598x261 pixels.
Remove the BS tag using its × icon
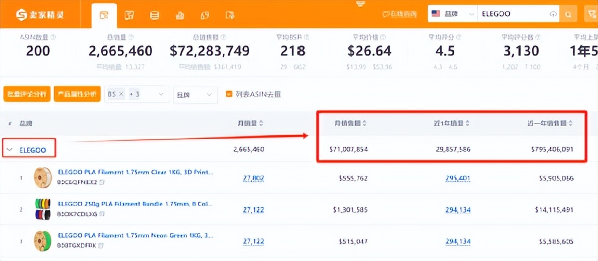(122, 94)
